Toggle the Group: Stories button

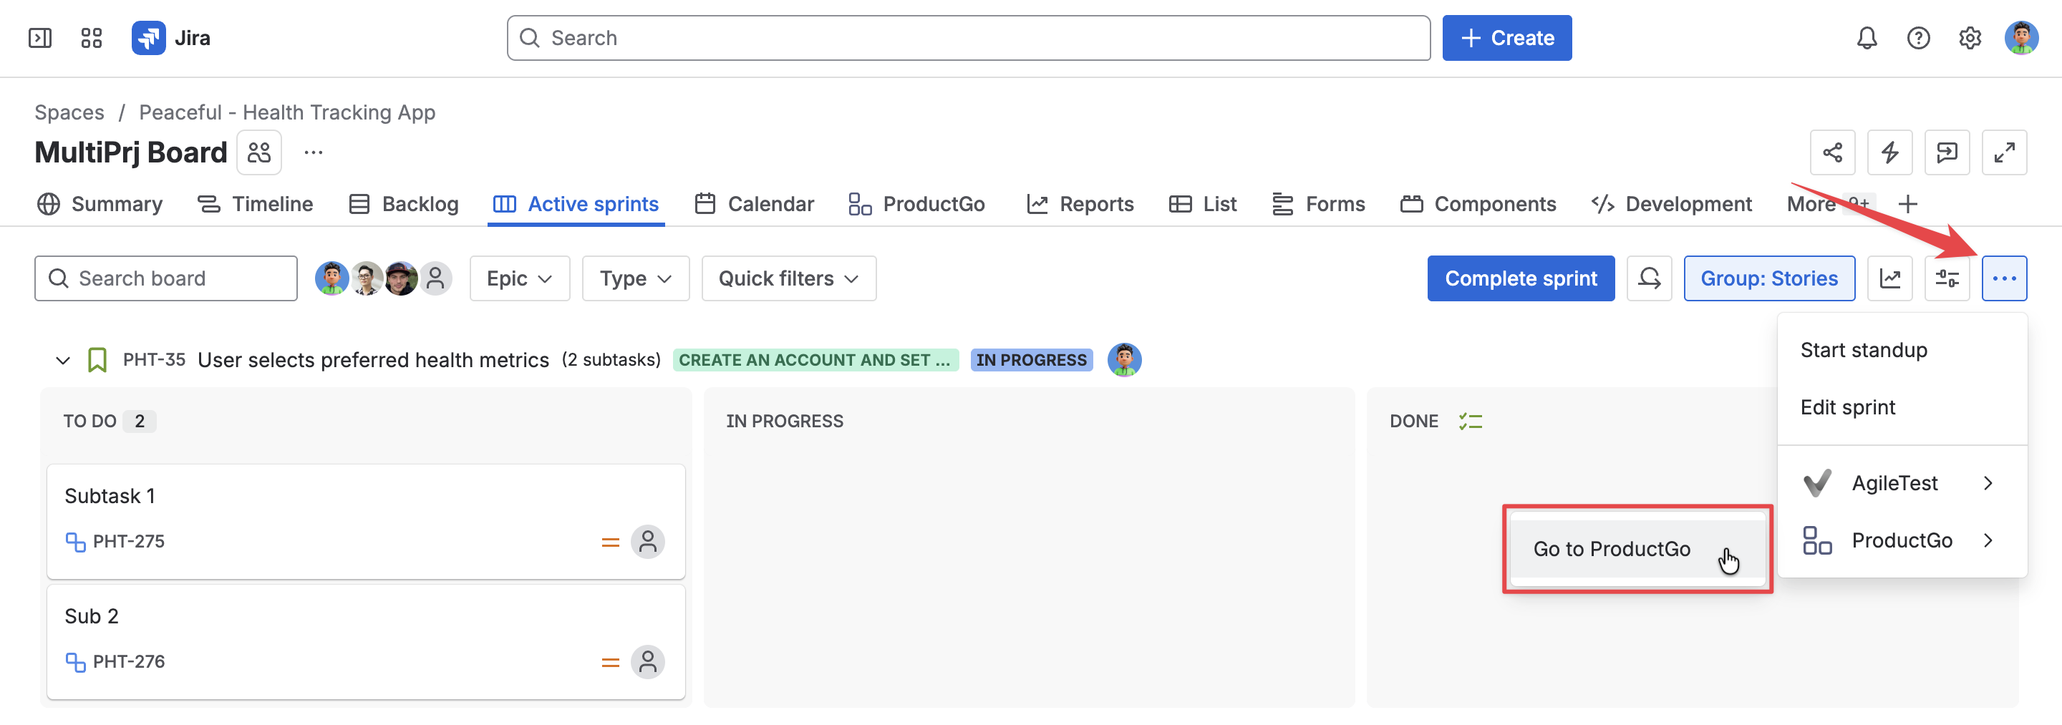1768,278
